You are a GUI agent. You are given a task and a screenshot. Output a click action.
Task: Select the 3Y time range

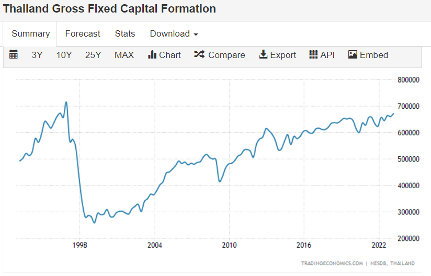coord(37,55)
